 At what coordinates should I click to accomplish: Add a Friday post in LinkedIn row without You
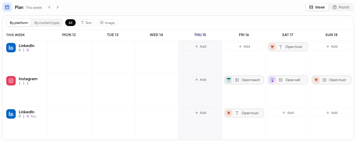[x=244, y=46]
